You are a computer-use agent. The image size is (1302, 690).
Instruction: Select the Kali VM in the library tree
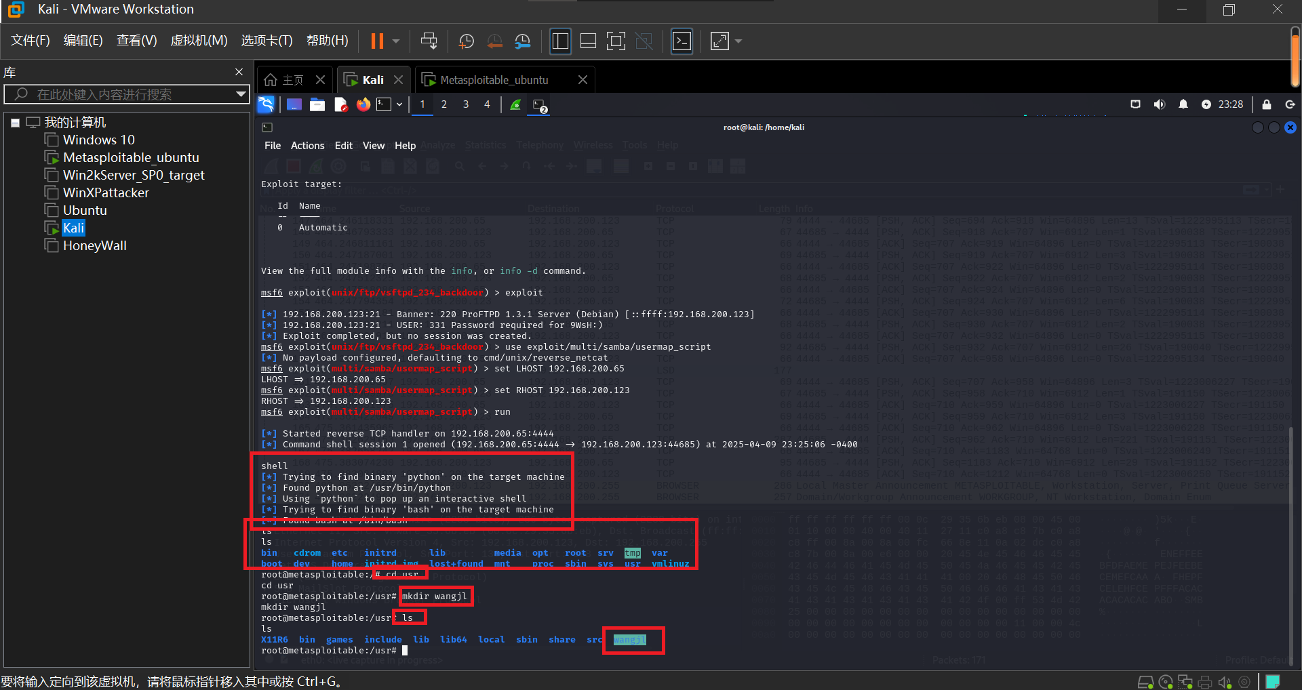coord(73,228)
